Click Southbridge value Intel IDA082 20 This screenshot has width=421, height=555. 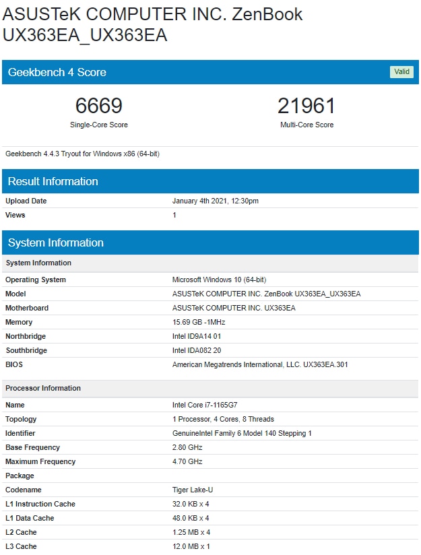197,350
